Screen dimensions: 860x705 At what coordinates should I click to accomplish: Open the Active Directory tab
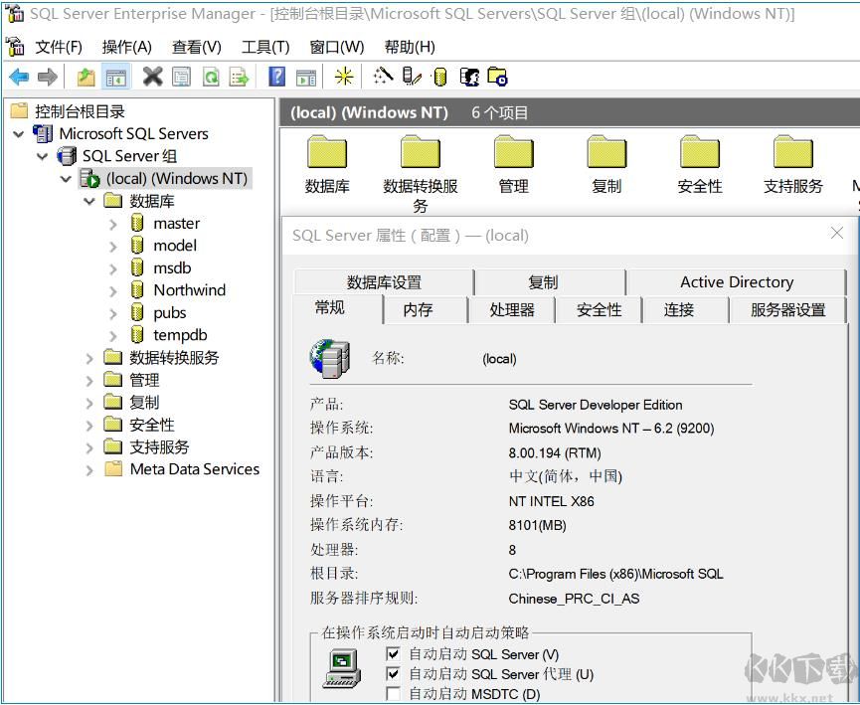click(736, 281)
